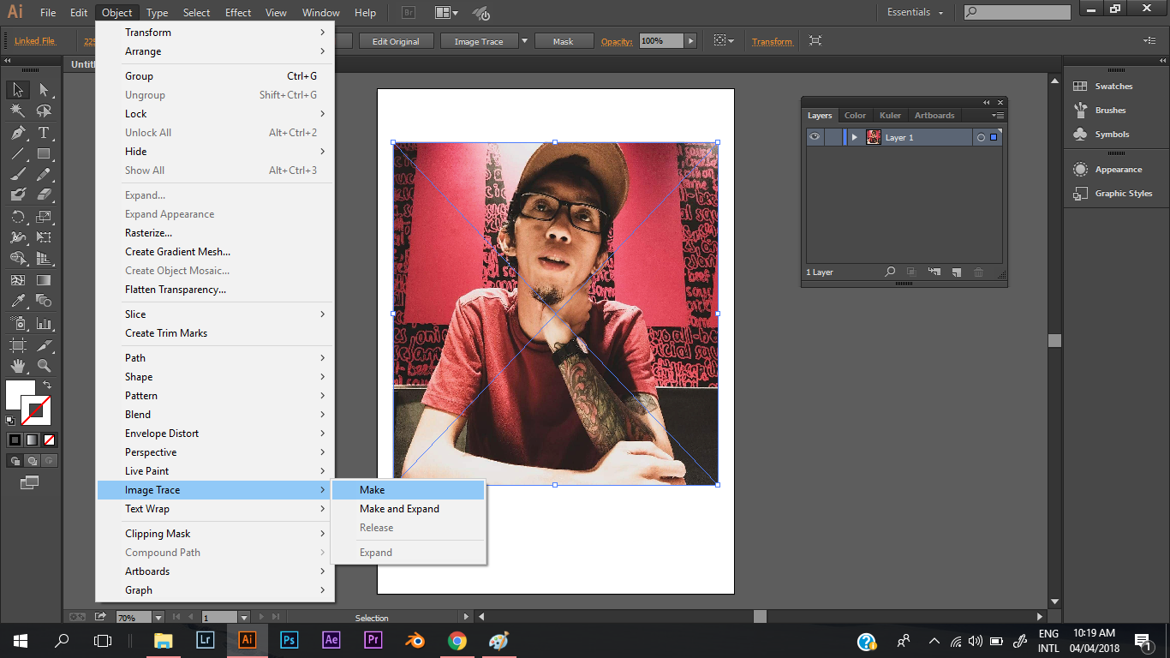
Task: Open the Symbols panel
Action: 1112,135
